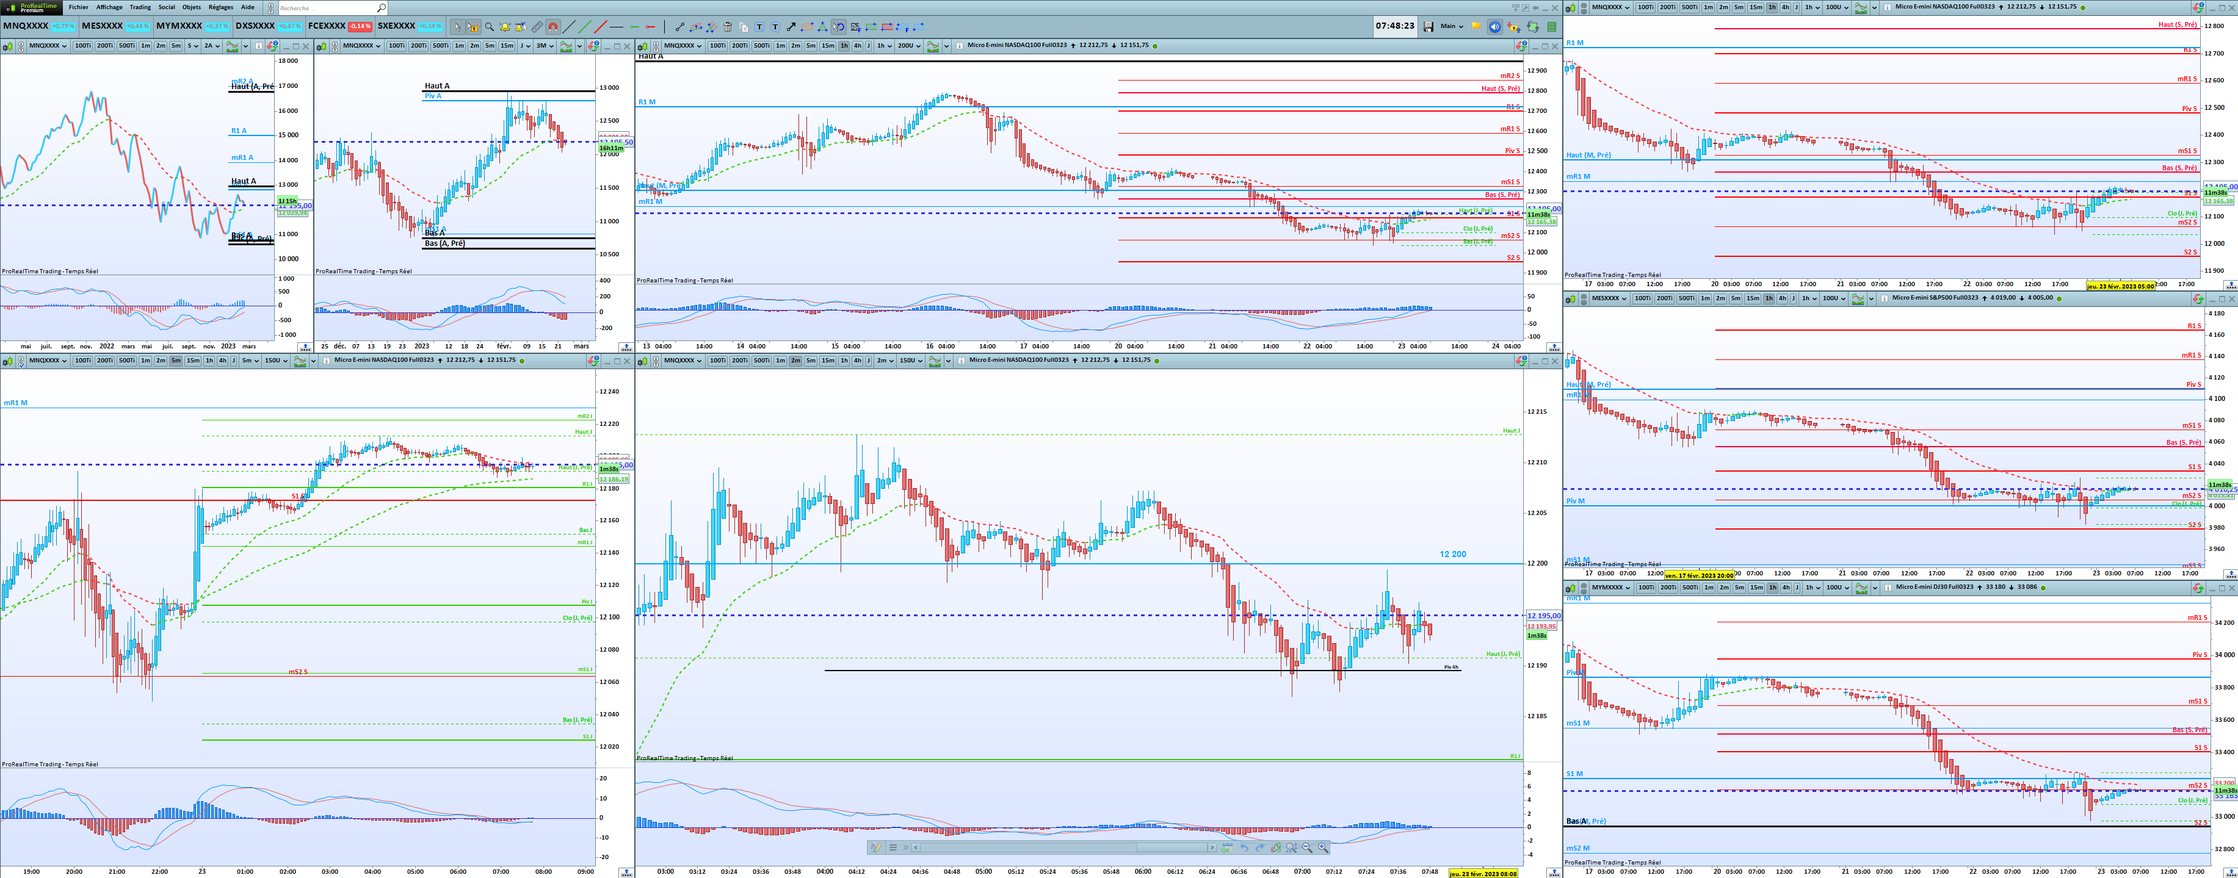Select the magnifying glass zoom tool

[489, 27]
